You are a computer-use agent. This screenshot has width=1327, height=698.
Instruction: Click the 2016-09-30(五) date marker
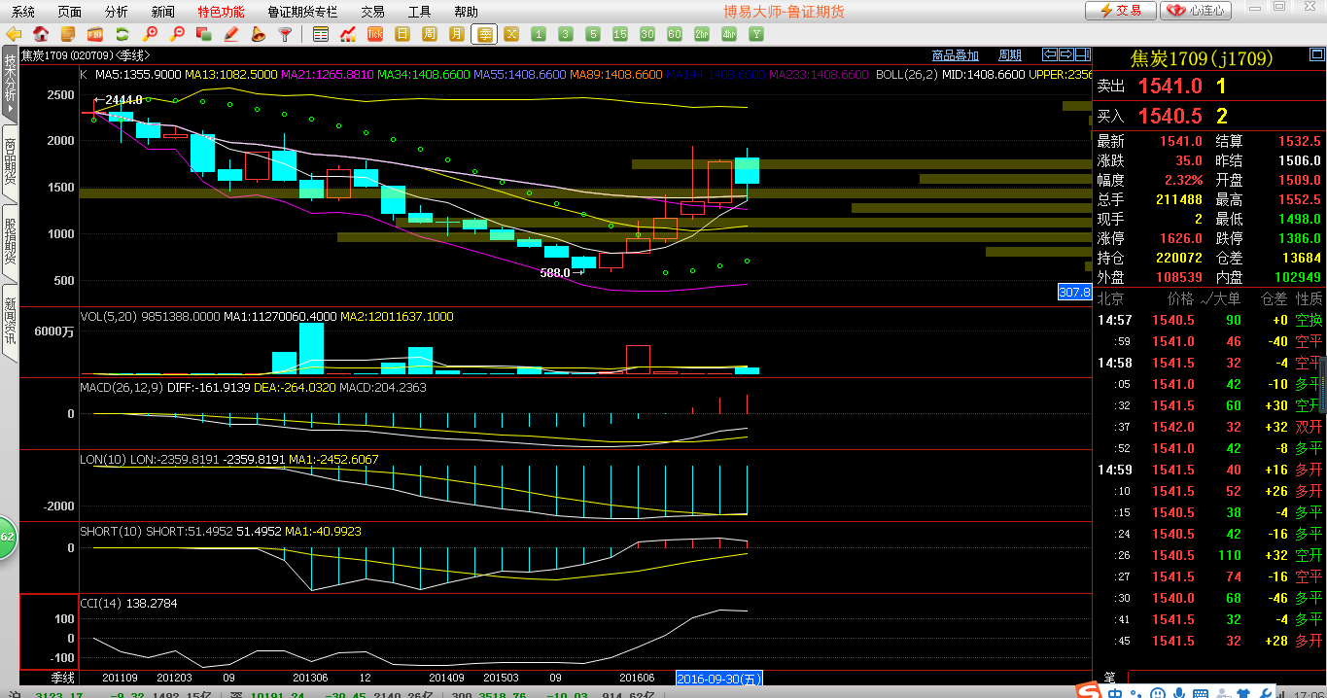[x=719, y=679]
